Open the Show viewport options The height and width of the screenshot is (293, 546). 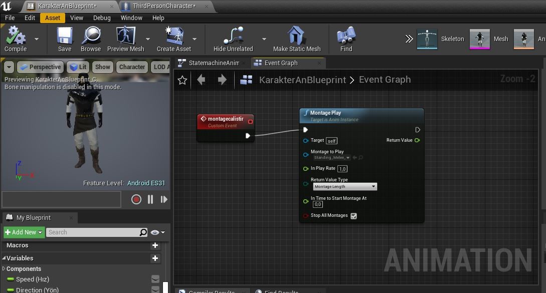tap(103, 67)
